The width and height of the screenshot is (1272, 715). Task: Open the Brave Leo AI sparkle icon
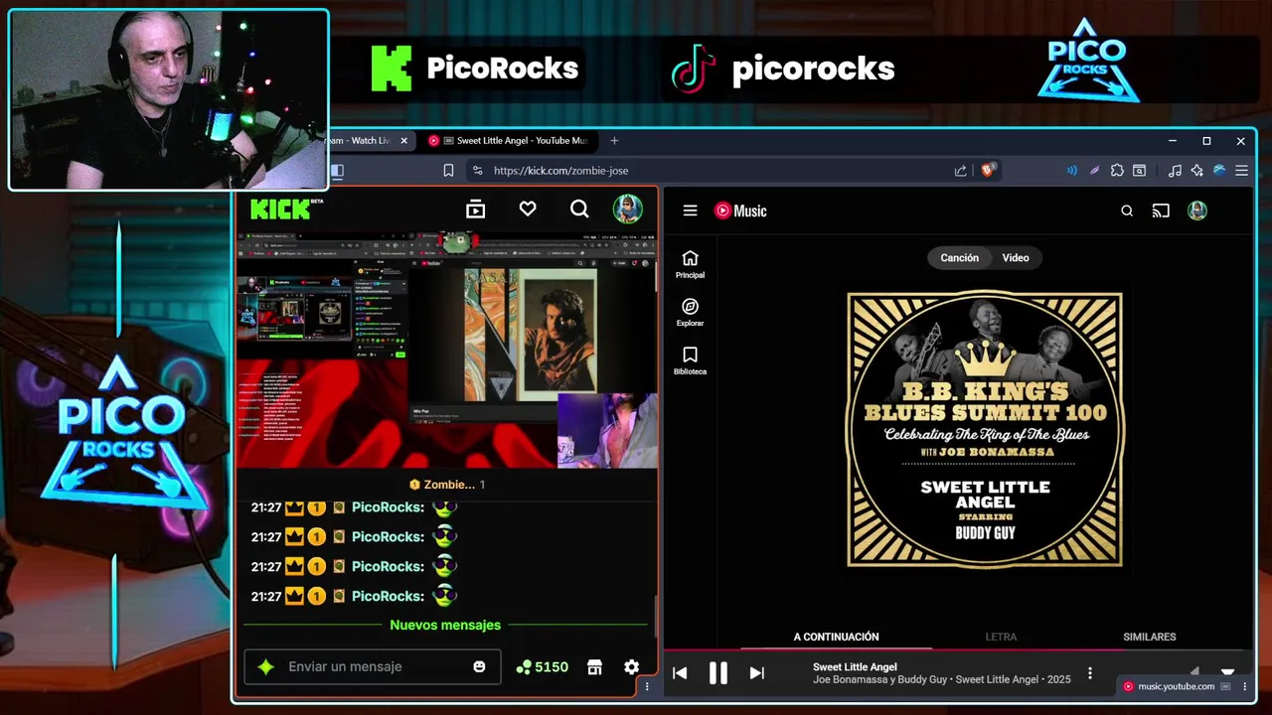tap(1196, 171)
